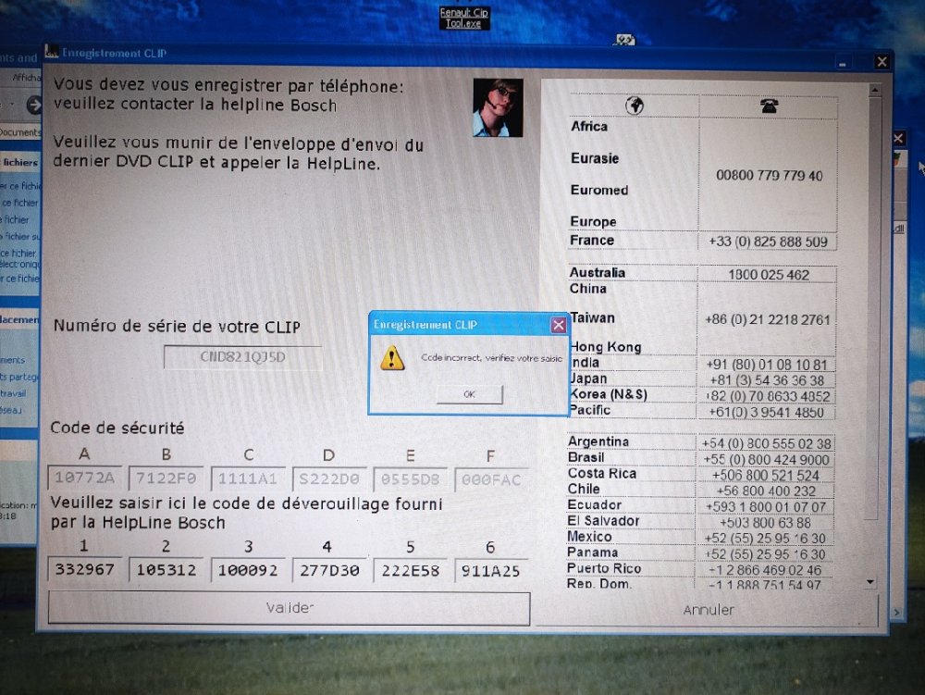Minimize the Enregistrement CLIP window
The width and height of the screenshot is (925, 695).
point(843,63)
